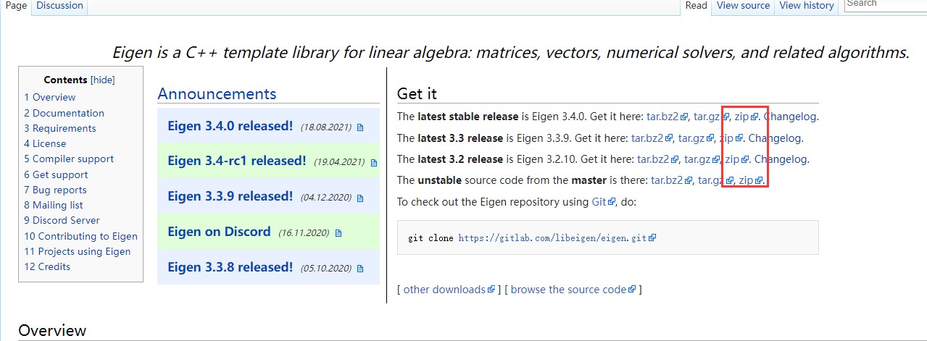Image resolution: width=927 pixels, height=341 pixels.
Task: Switch to the Discussion tab
Action: click(59, 6)
